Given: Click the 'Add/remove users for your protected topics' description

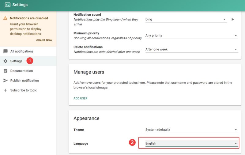Looking at the screenshot, I should click(x=153, y=85).
